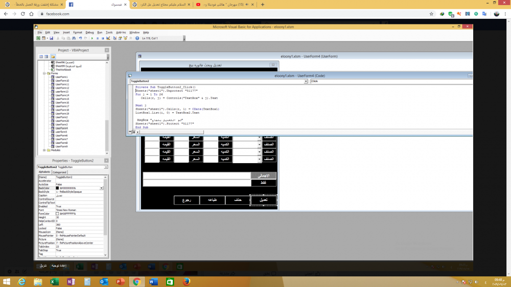This screenshot has height=287, width=511.
Task: Open the Debug menu
Action: (89, 32)
